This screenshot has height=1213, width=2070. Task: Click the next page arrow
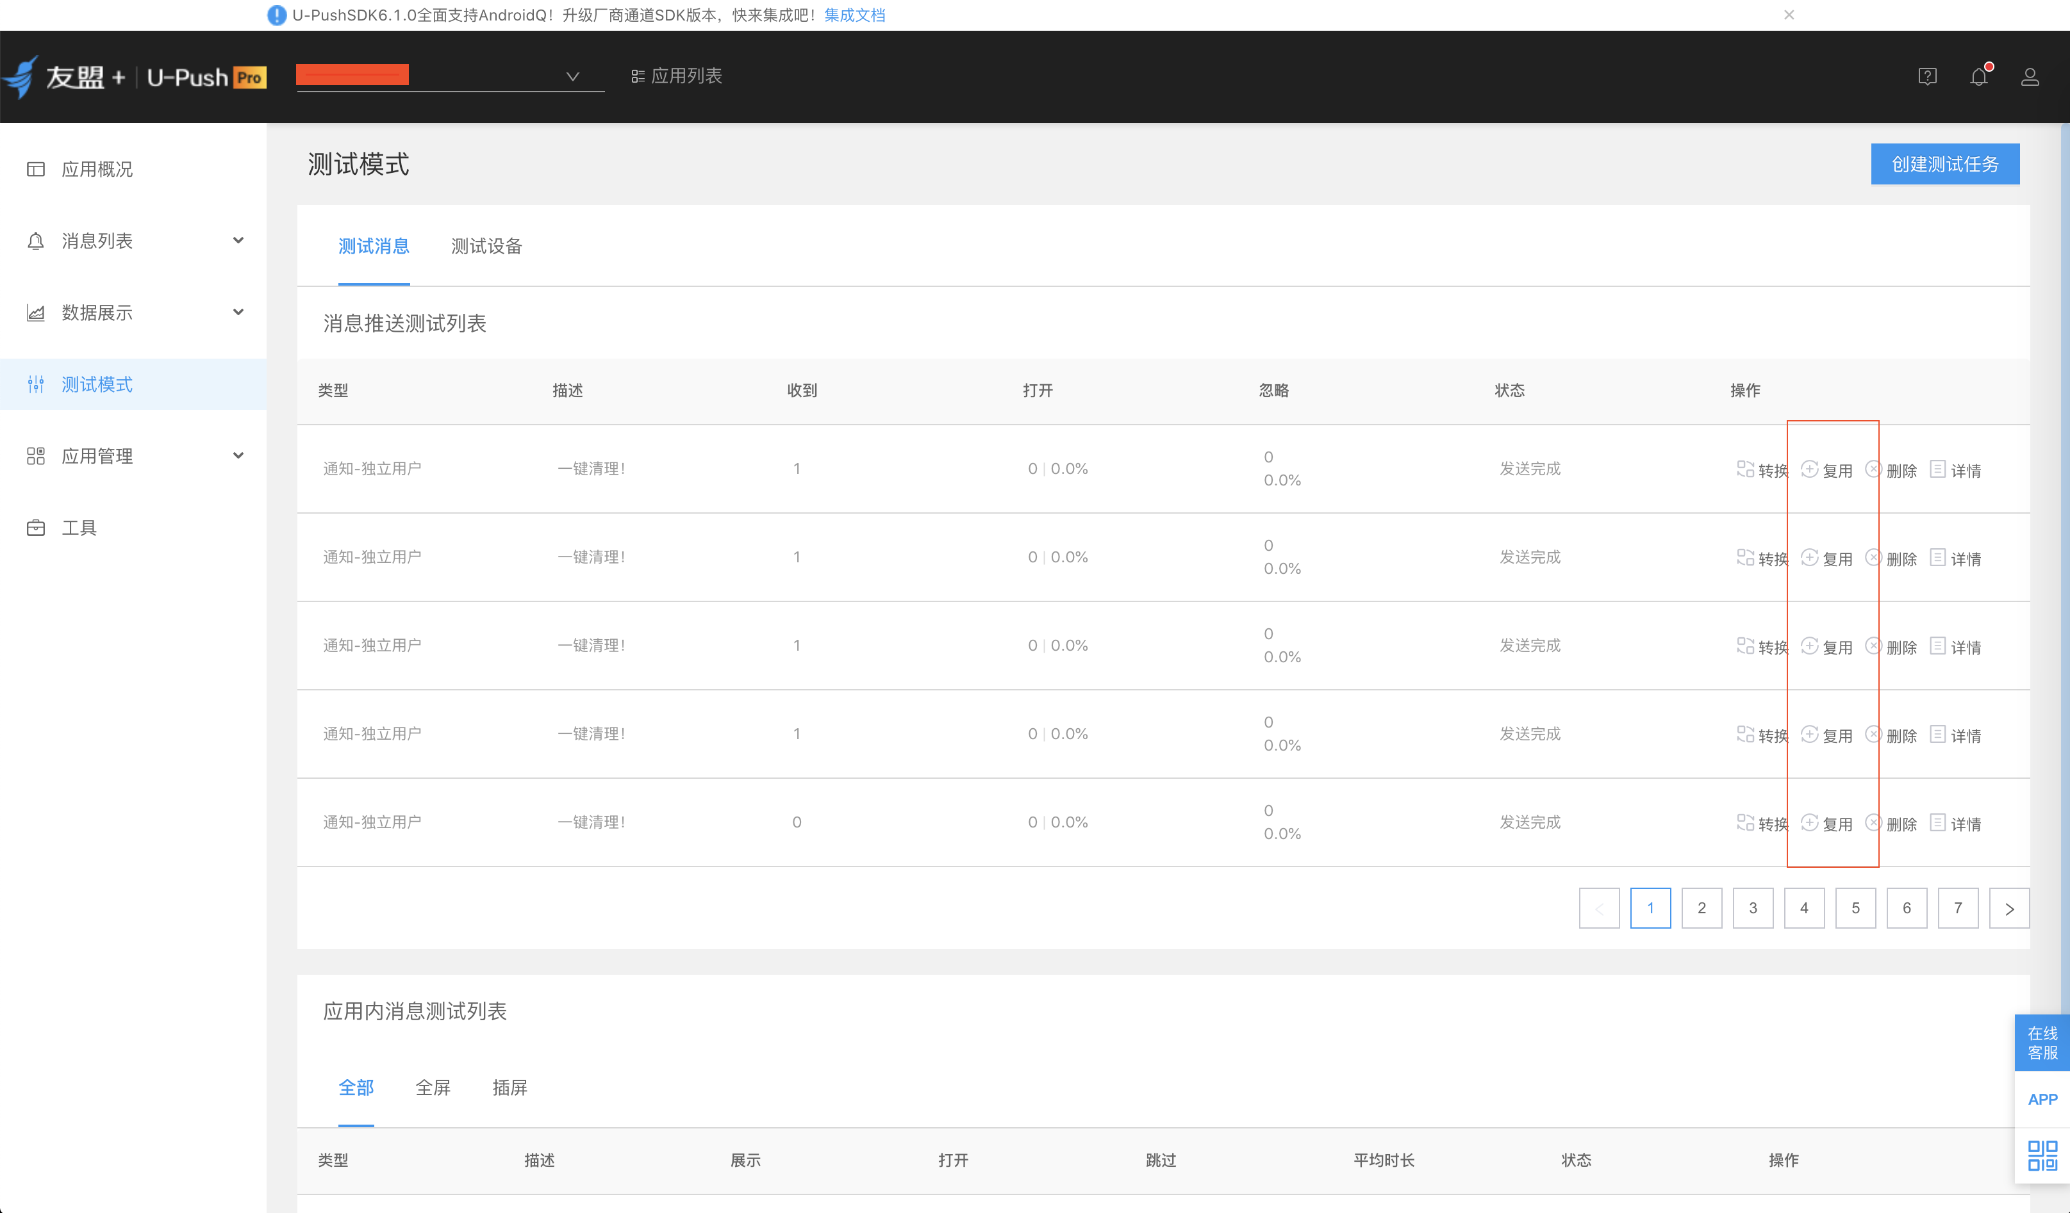pos(2008,908)
